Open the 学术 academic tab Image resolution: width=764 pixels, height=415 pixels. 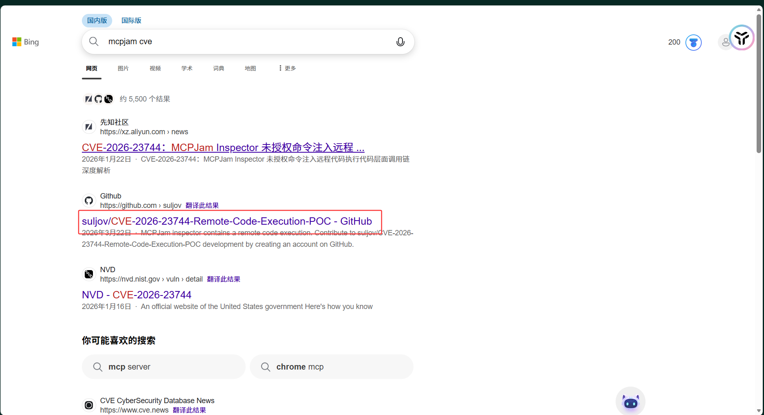pyautogui.click(x=187, y=68)
